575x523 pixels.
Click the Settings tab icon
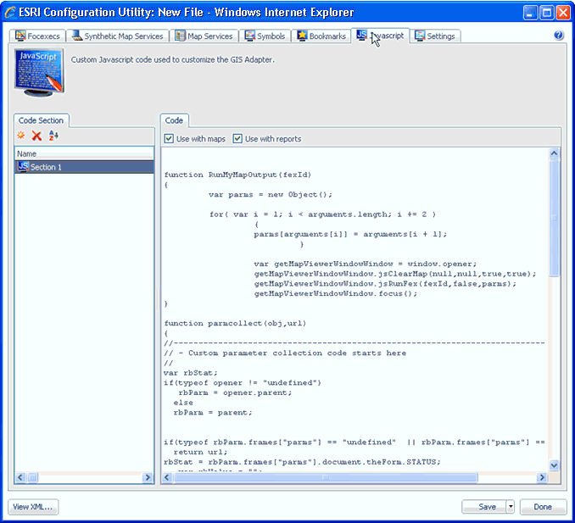[x=420, y=36]
